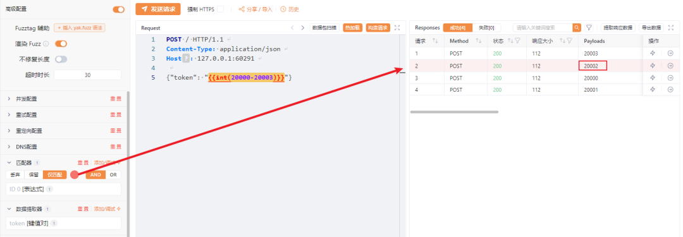The width and height of the screenshot is (683, 237).
Task: Open details arrow for payload 20002 row
Action: tap(670, 66)
